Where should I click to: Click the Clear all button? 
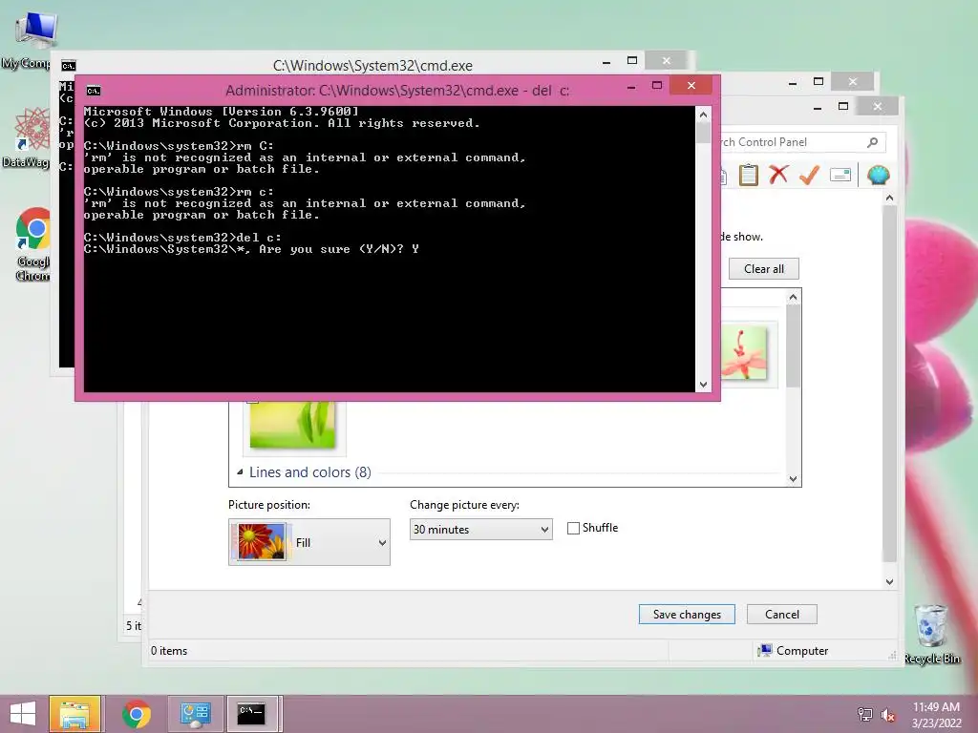pos(763,268)
